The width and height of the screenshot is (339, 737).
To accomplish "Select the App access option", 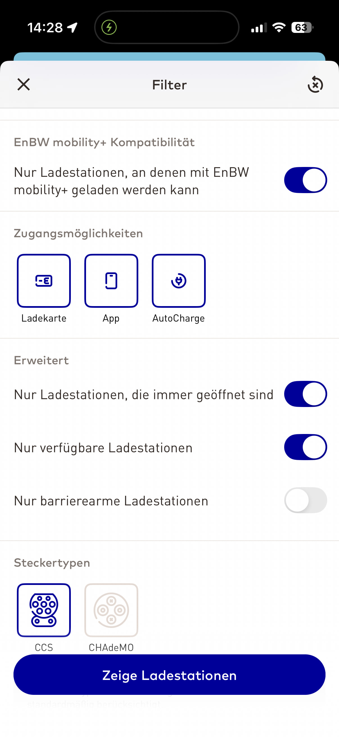I will coord(111,281).
